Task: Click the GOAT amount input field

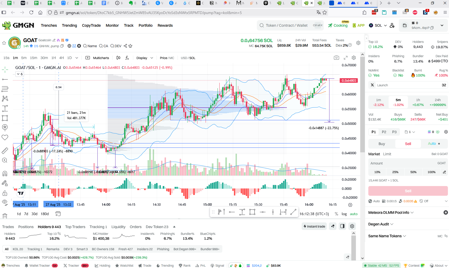Action: point(408,163)
